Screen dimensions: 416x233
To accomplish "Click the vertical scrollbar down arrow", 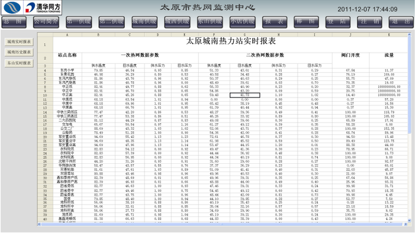I will click(x=409, y=220).
